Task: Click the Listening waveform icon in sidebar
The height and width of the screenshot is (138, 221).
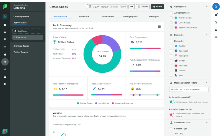Action: (5, 62)
